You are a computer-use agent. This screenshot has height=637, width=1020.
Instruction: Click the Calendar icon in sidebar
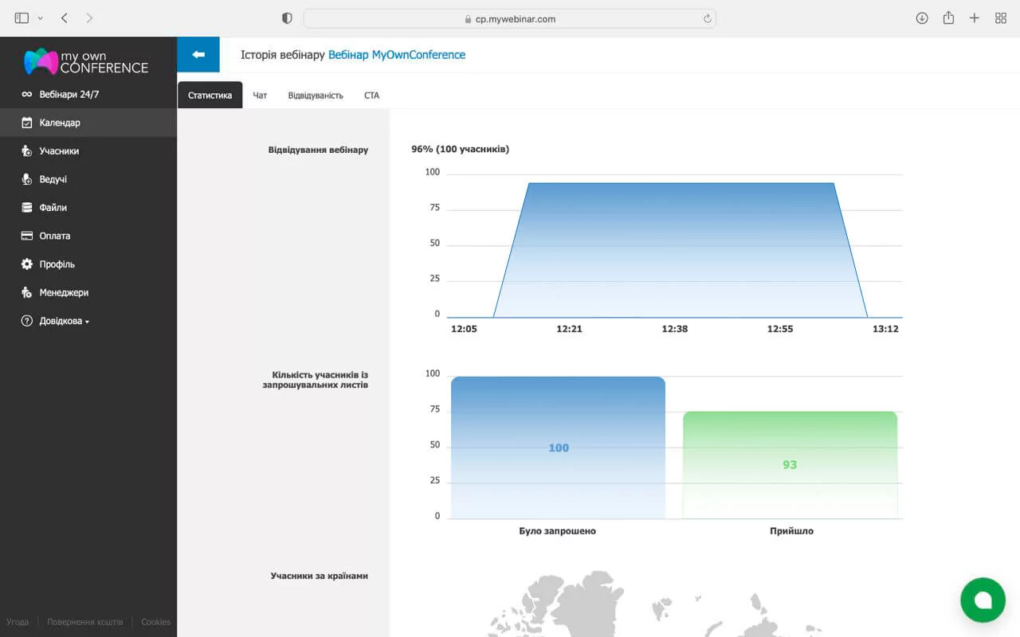click(x=27, y=123)
